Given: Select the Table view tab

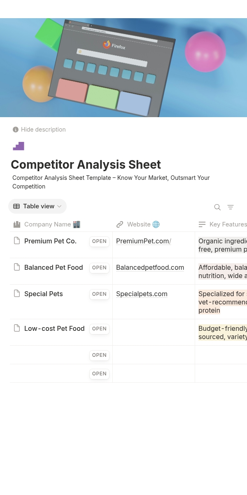Looking at the screenshot, I should coord(37,206).
